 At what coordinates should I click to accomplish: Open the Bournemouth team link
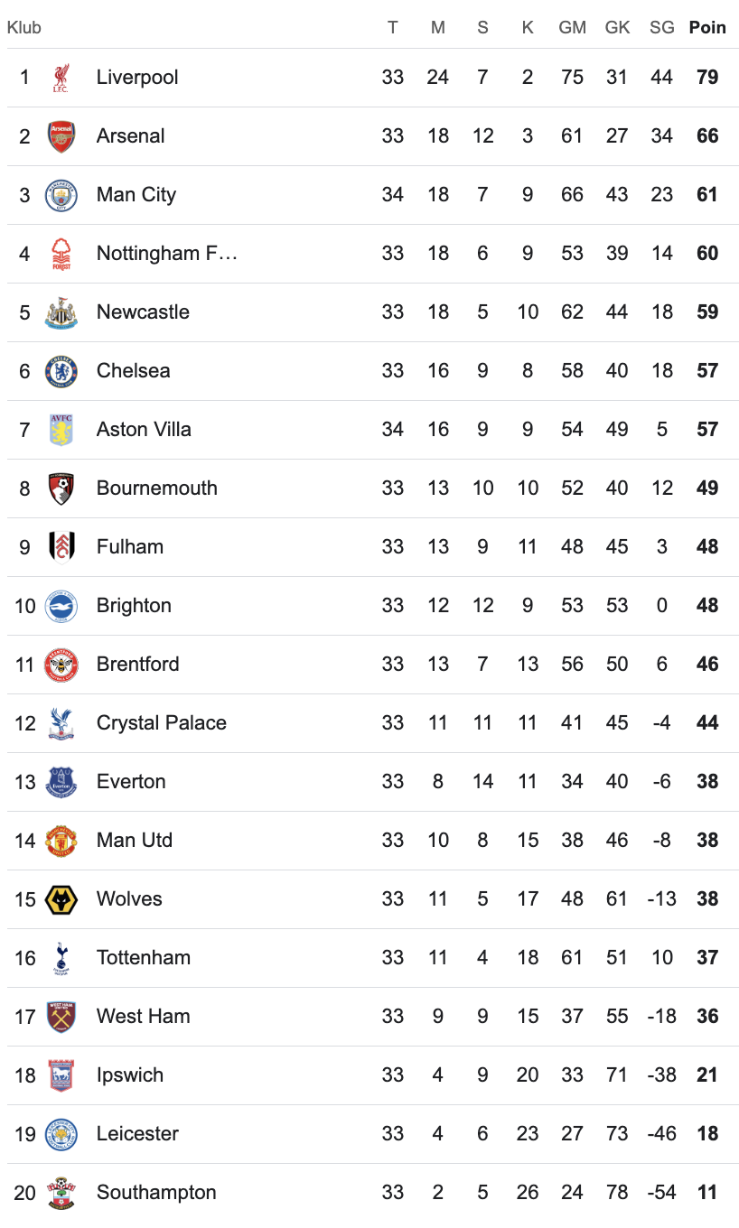pos(157,488)
